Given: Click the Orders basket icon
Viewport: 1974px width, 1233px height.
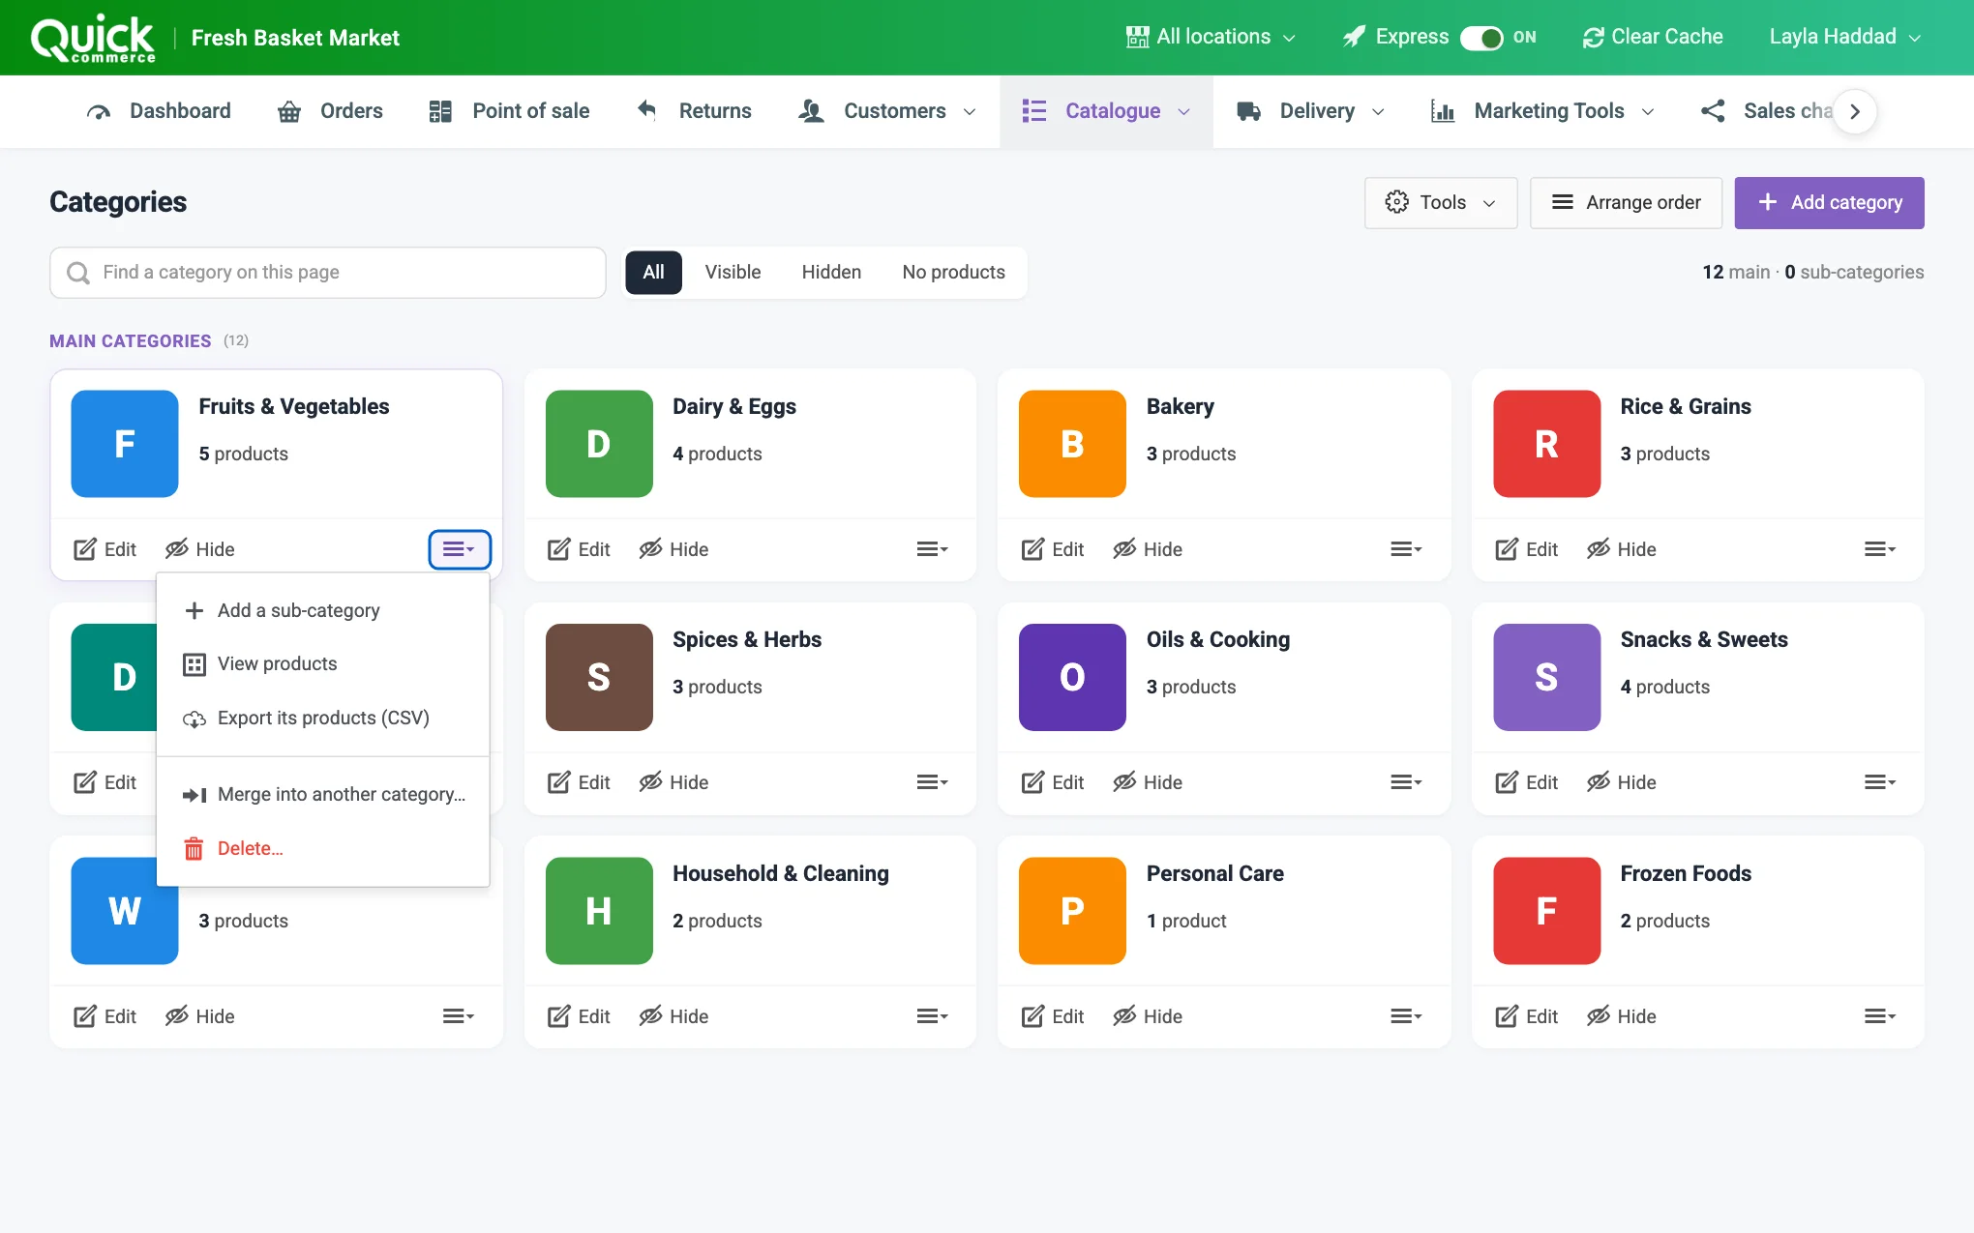Looking at the screenshot, I should point(289,111).
